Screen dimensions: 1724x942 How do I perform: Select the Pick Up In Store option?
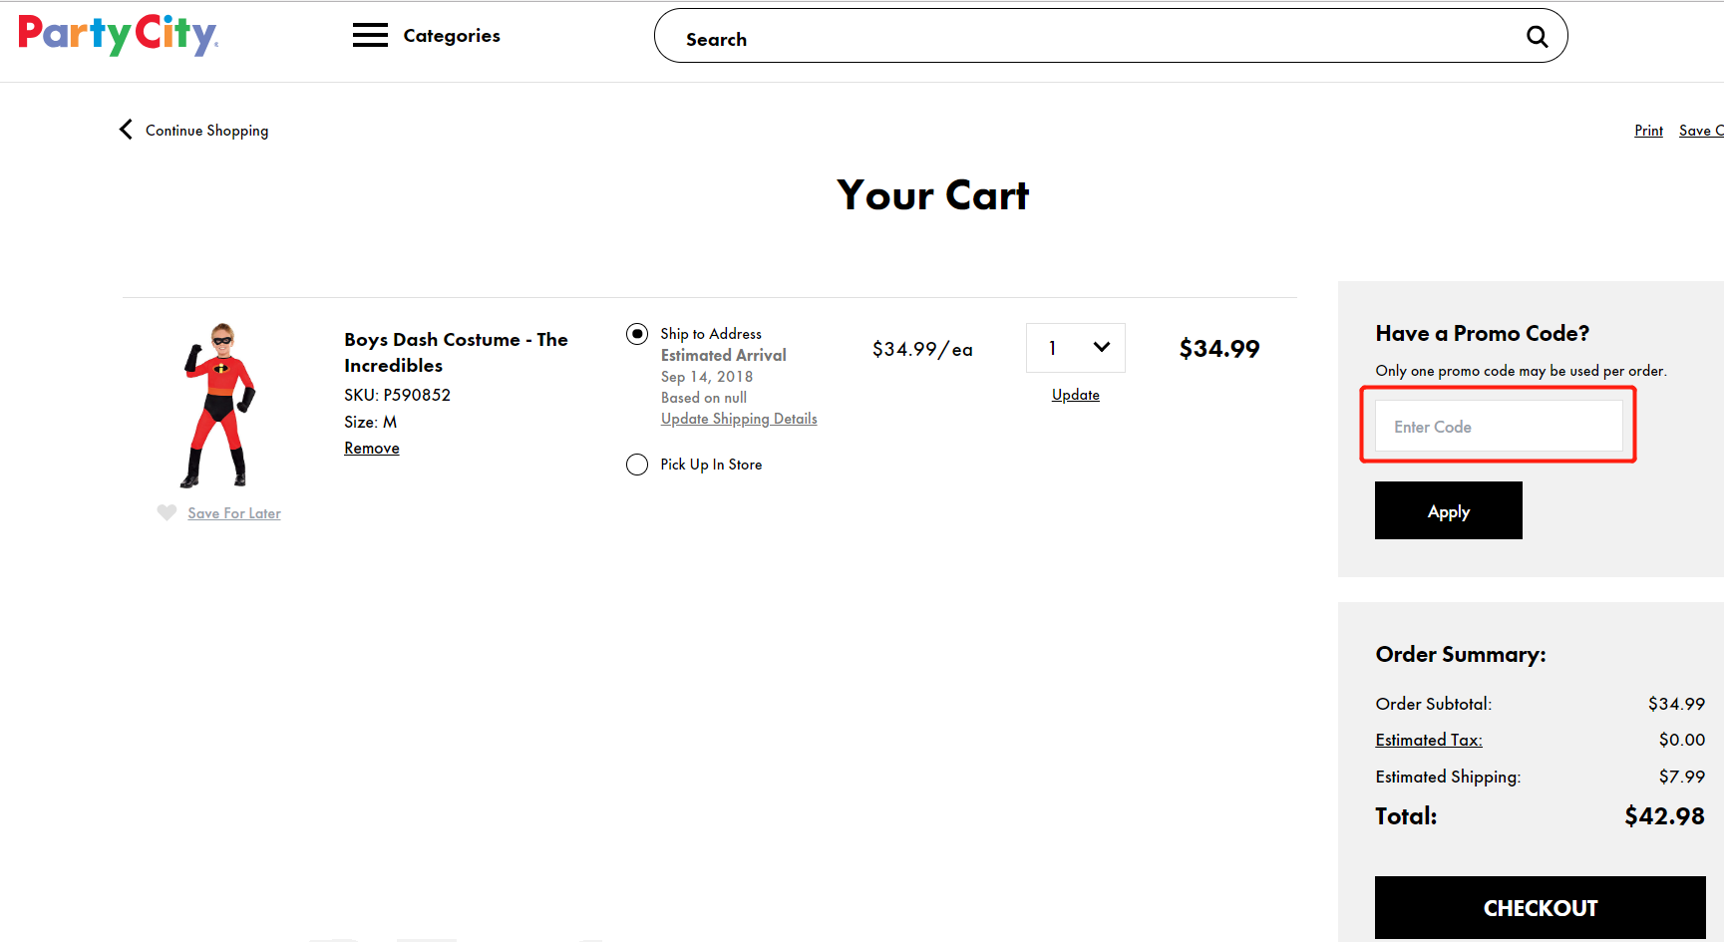[637, 465]
